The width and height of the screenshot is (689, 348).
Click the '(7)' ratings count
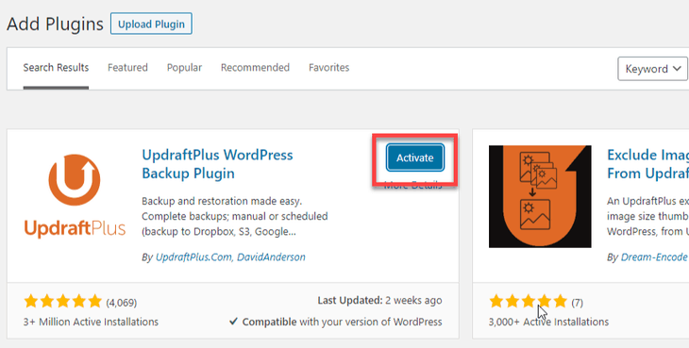[x=577, y=303]
